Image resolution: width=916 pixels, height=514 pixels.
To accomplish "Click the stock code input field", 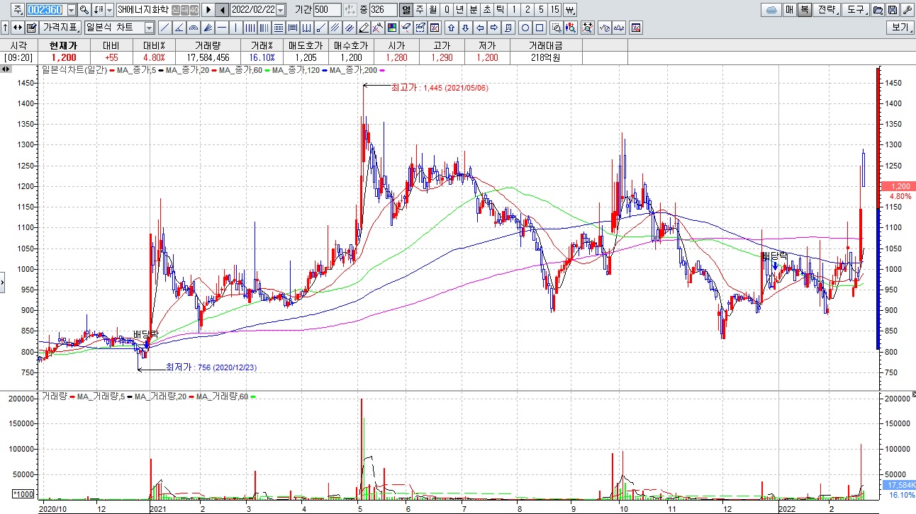I will click(46, 10).
